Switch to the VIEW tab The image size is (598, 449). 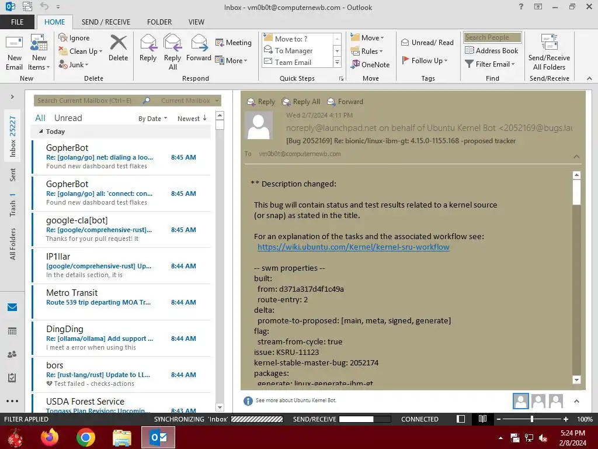click(x=196, y=22)
